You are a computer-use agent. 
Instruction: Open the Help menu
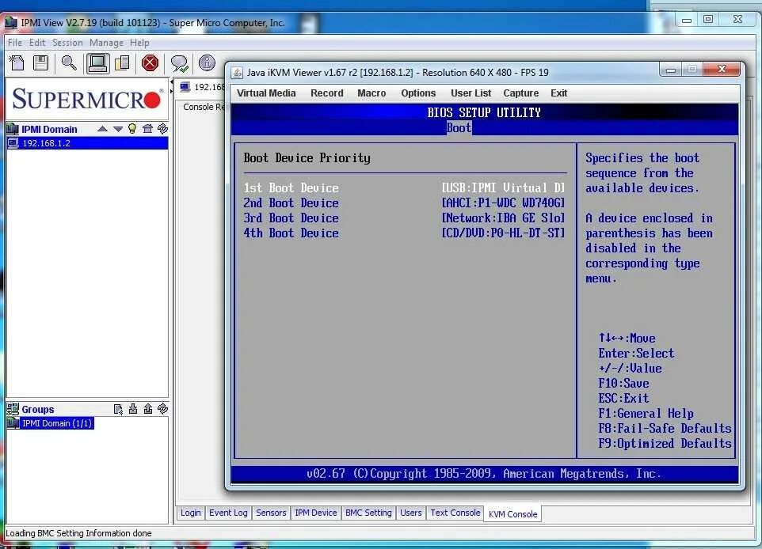tap(139, 43)
